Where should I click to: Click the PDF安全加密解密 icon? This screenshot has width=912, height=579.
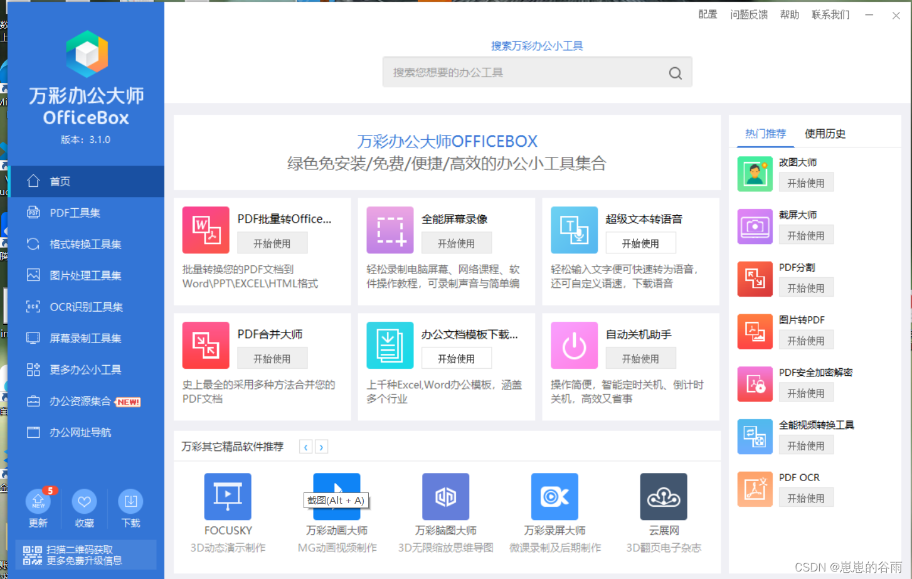[x=755, y=384]
